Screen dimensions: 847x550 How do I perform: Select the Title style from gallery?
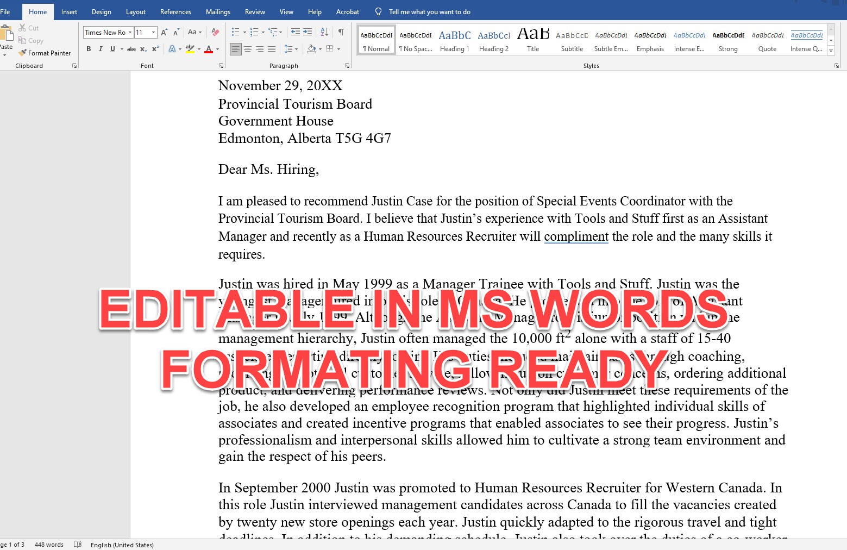532,39
